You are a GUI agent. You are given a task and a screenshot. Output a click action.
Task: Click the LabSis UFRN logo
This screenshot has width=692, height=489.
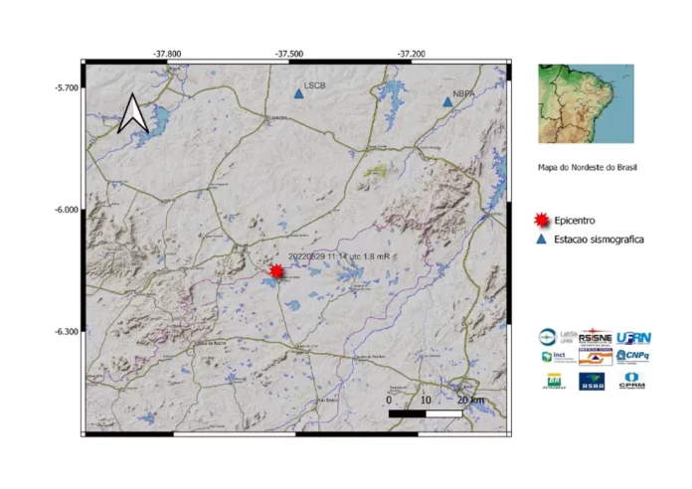click(552, 337)
